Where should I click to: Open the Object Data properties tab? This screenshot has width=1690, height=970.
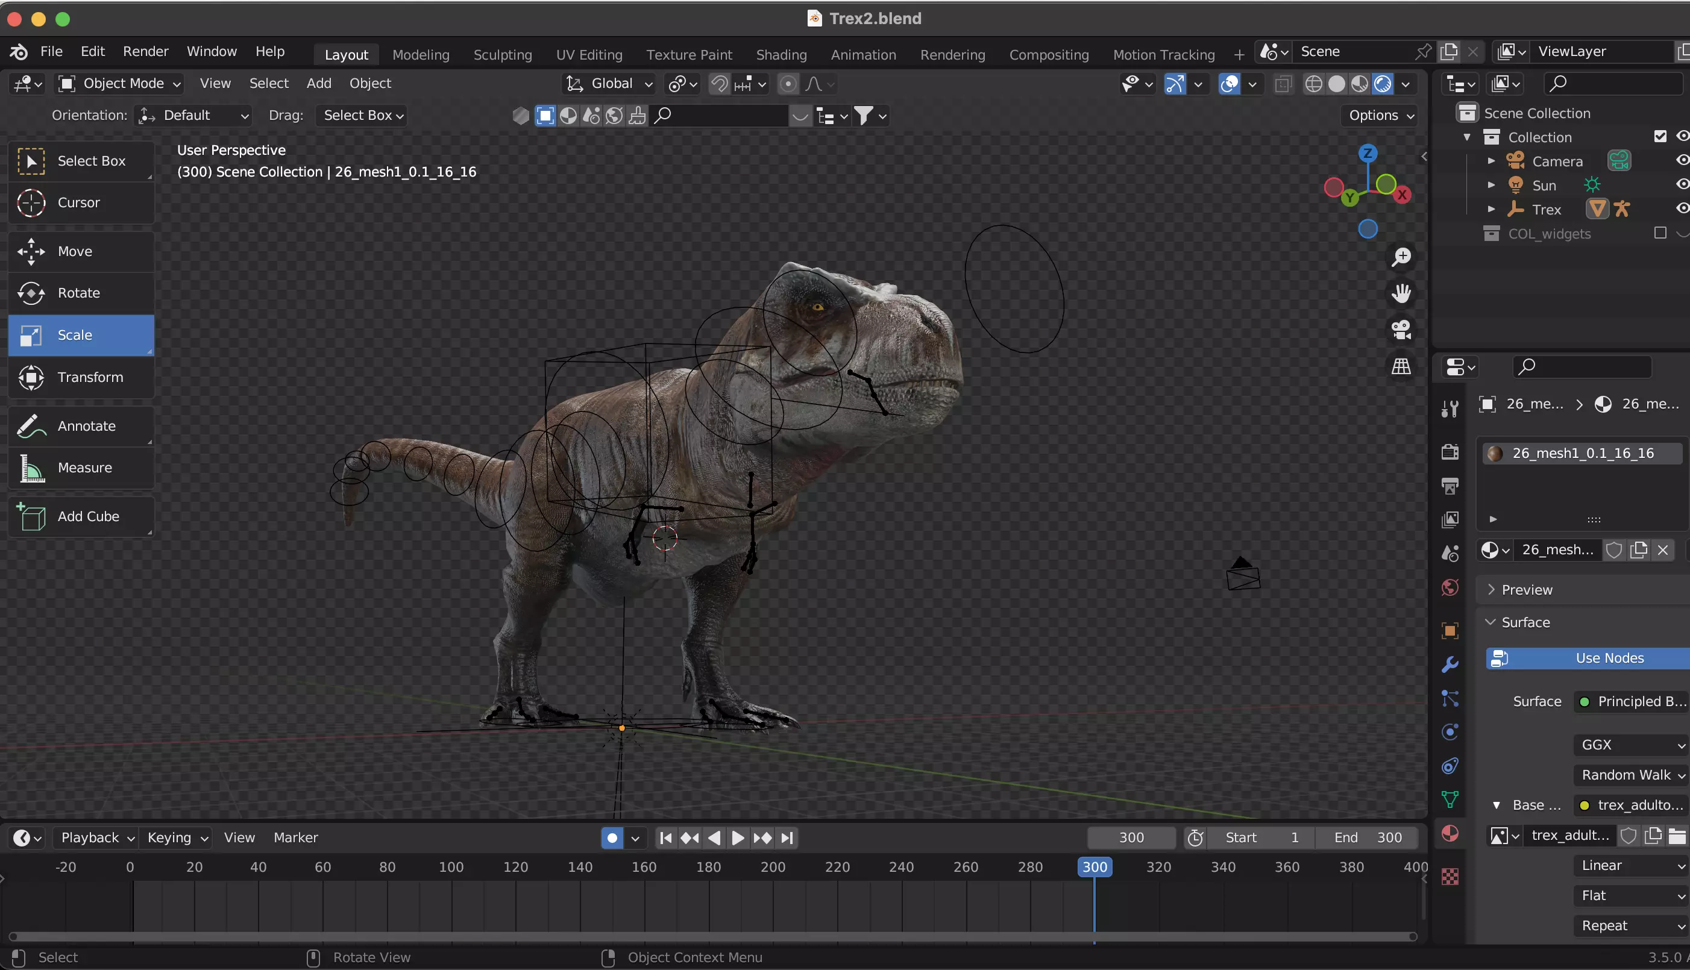pos(1450,799)
